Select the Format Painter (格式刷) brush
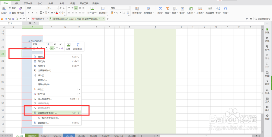 20,10
